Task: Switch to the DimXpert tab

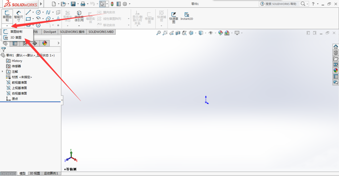Action: [x=50, y=32]
